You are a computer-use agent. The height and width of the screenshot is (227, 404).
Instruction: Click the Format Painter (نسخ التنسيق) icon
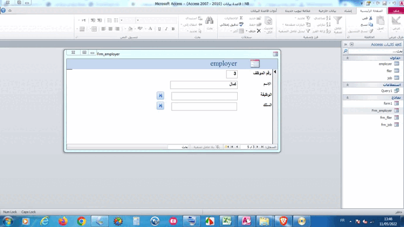(x=371, y=31)
